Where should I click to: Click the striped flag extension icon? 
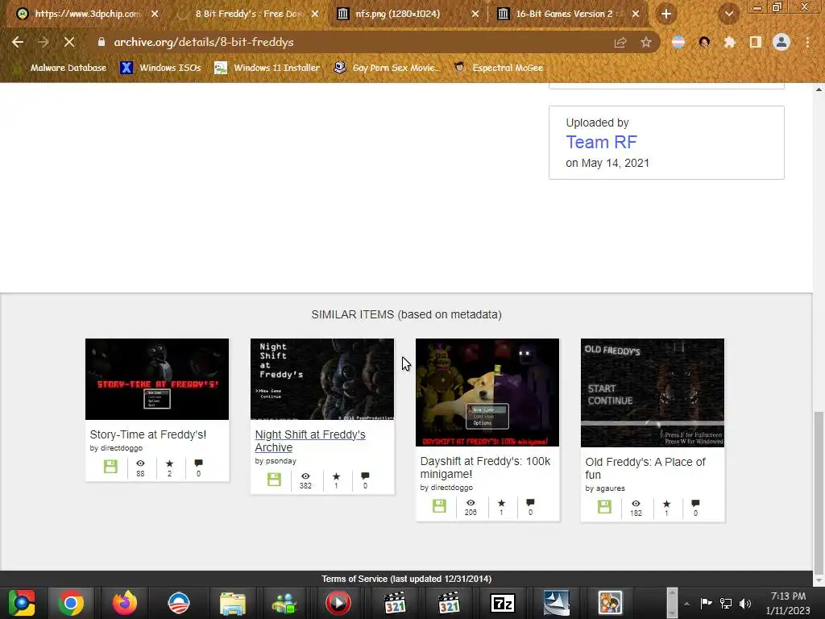678,42
